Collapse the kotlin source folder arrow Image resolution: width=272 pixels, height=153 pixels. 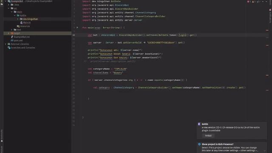pos(15,15)
